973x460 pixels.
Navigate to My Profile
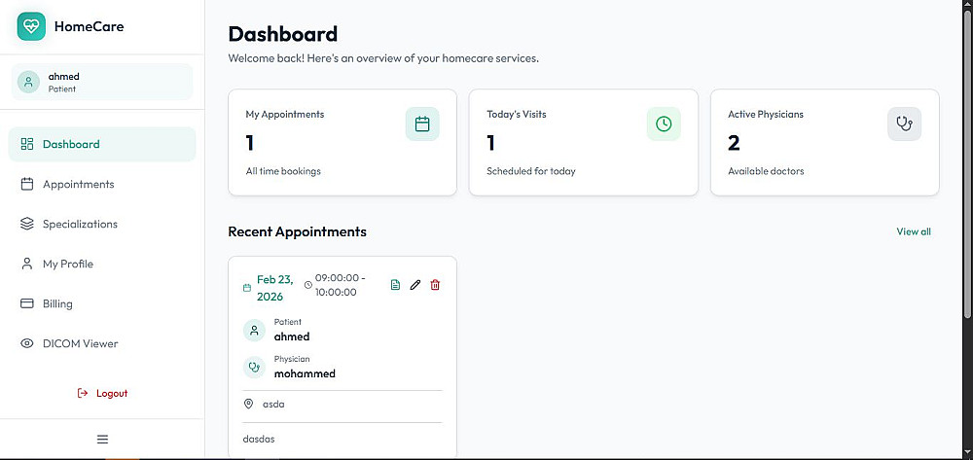click(x=68, y=264)
